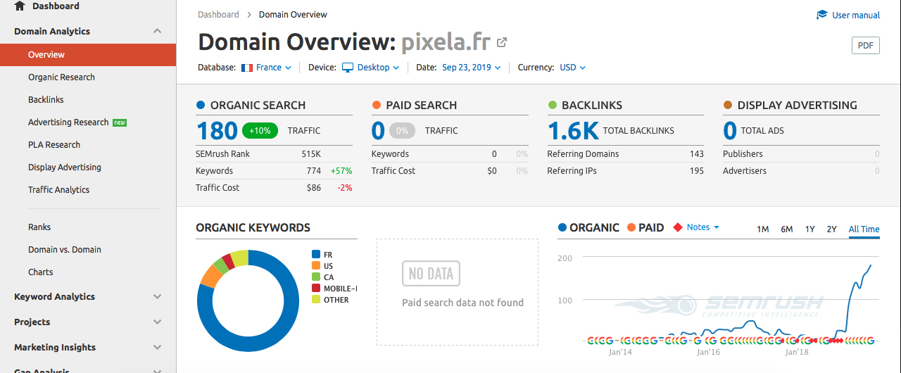Click the blue Organic Search dot
Viewport: 901px width, 373px height.
pos(201,105)
